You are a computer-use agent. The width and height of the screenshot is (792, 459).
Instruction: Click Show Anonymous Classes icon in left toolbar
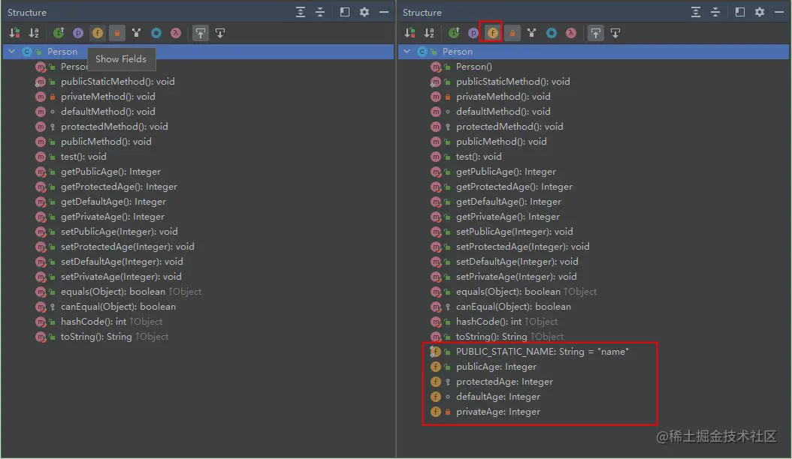coord(156,33)
